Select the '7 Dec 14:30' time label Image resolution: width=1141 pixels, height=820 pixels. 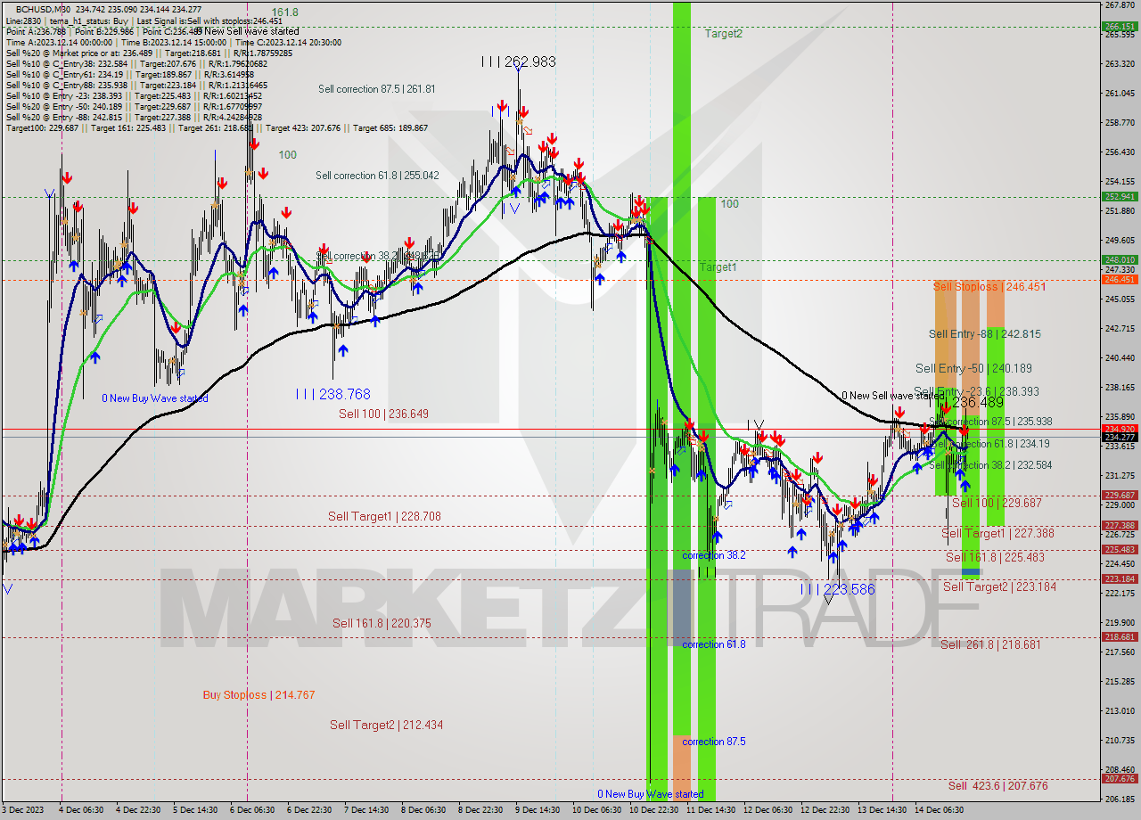[365, 810]
